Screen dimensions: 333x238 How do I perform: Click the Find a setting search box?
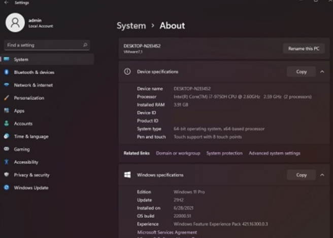click(x=43, y=45)
